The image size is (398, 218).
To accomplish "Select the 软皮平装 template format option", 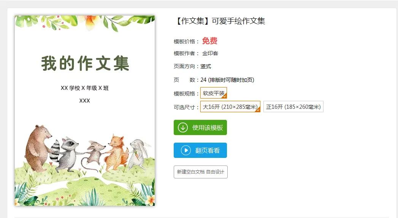I will [x=214, y=93].
